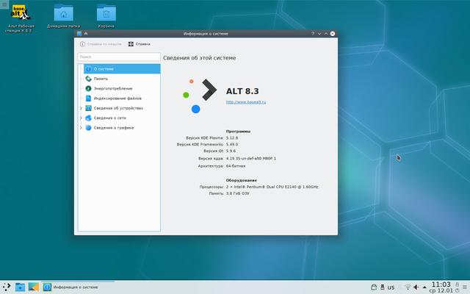The height and width of the screenshot is (294, 470).
Task: Open the Корзина trash desktop icon
Action: coord(106,16)
